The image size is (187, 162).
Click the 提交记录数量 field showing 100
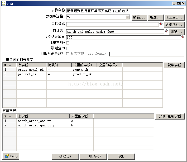click(x=123, y=37)
